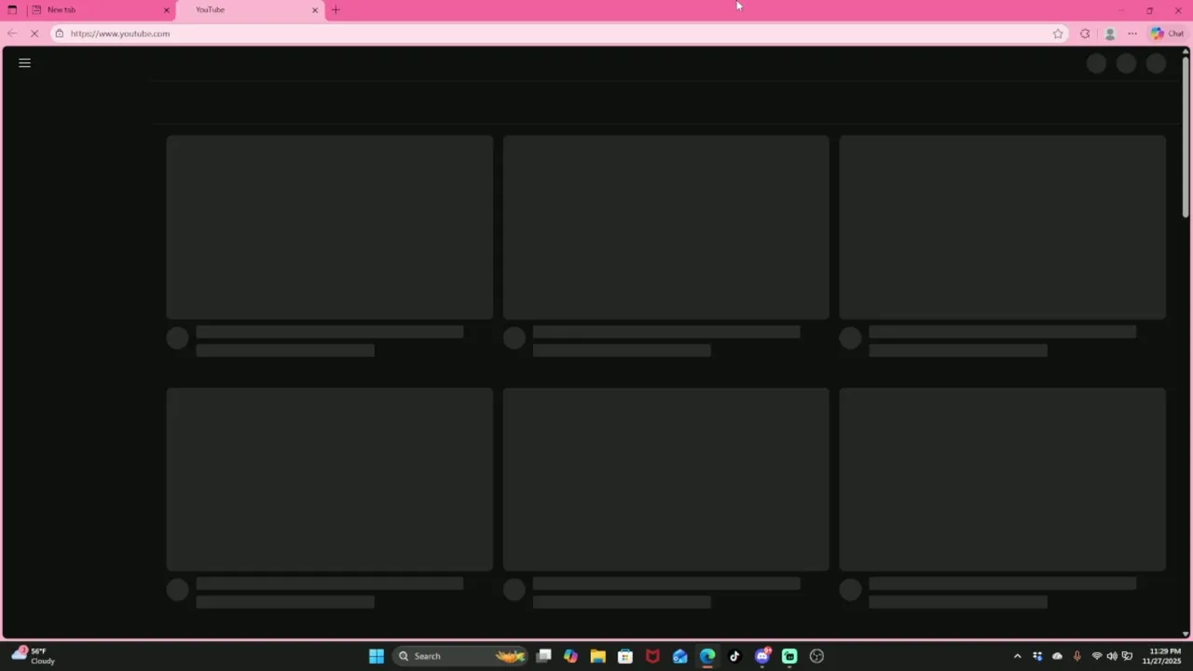The height and width of the screenshot is (671, 1193).
Task: Open the YouTube hamburger guide menu
Action: coord(25,63)
